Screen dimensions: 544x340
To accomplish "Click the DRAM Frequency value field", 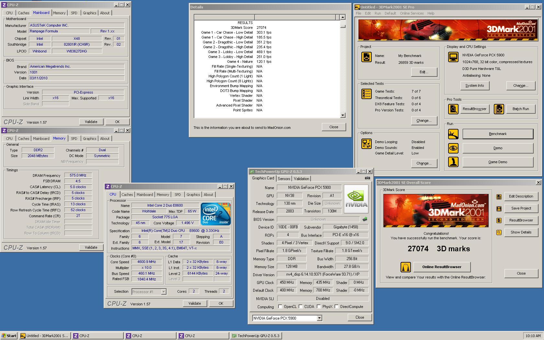I will pyautogui.click(x=78, y=176).
